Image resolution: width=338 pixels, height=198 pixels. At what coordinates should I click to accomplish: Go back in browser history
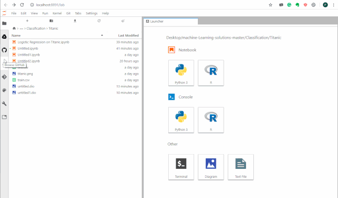6,5
